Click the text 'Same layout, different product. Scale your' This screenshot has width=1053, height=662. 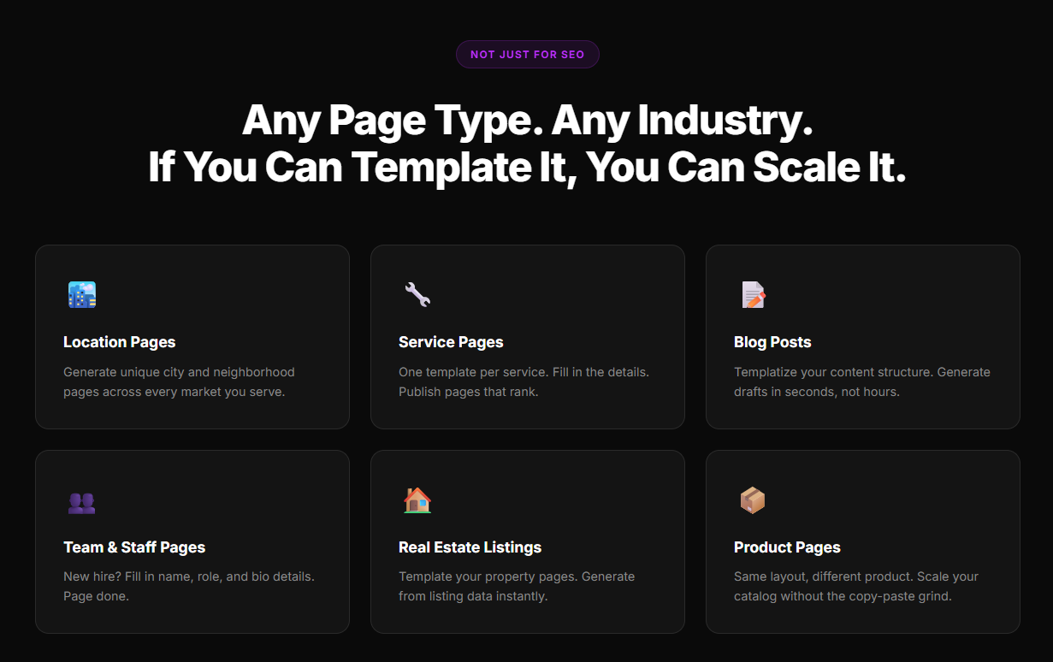point(856,576)
